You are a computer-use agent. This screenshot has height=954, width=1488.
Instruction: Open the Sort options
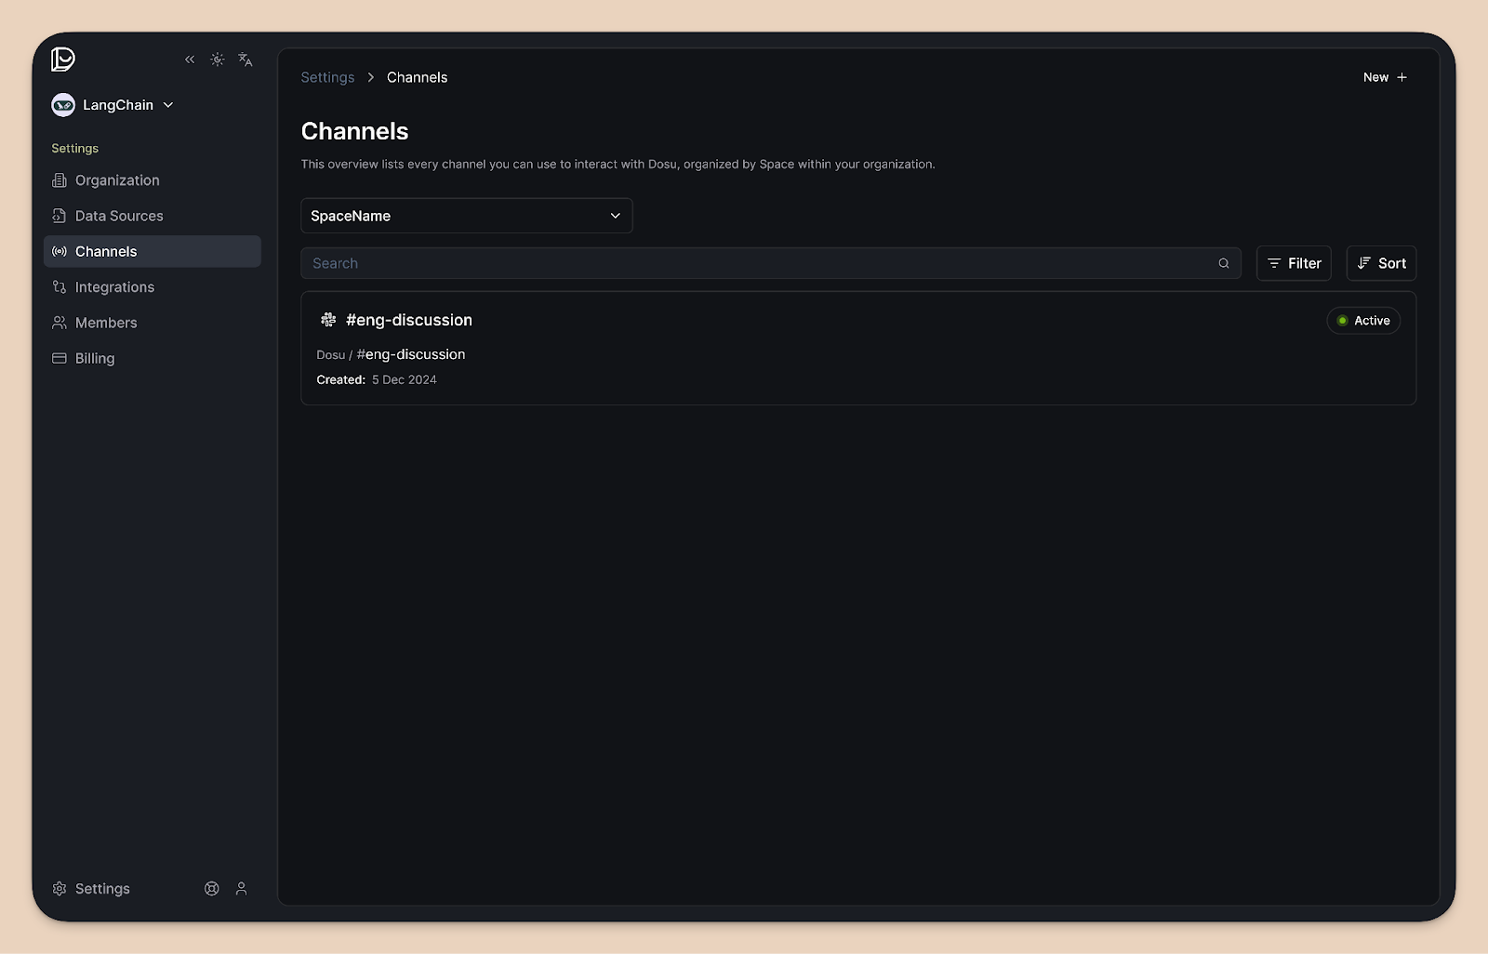point(1381,264)
